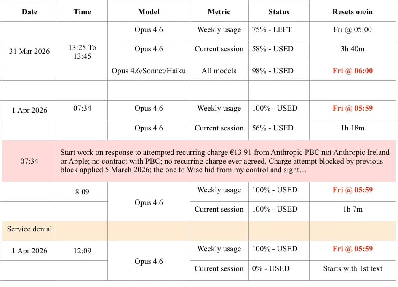Select the 'Resets on/in' header cell
The height and width of the screenshot is (287, 398).
pyautogui.click(x=353, y=12)
